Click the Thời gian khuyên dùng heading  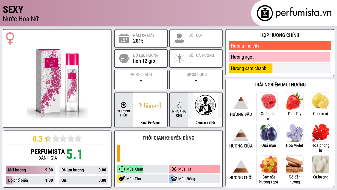(168, 138)
